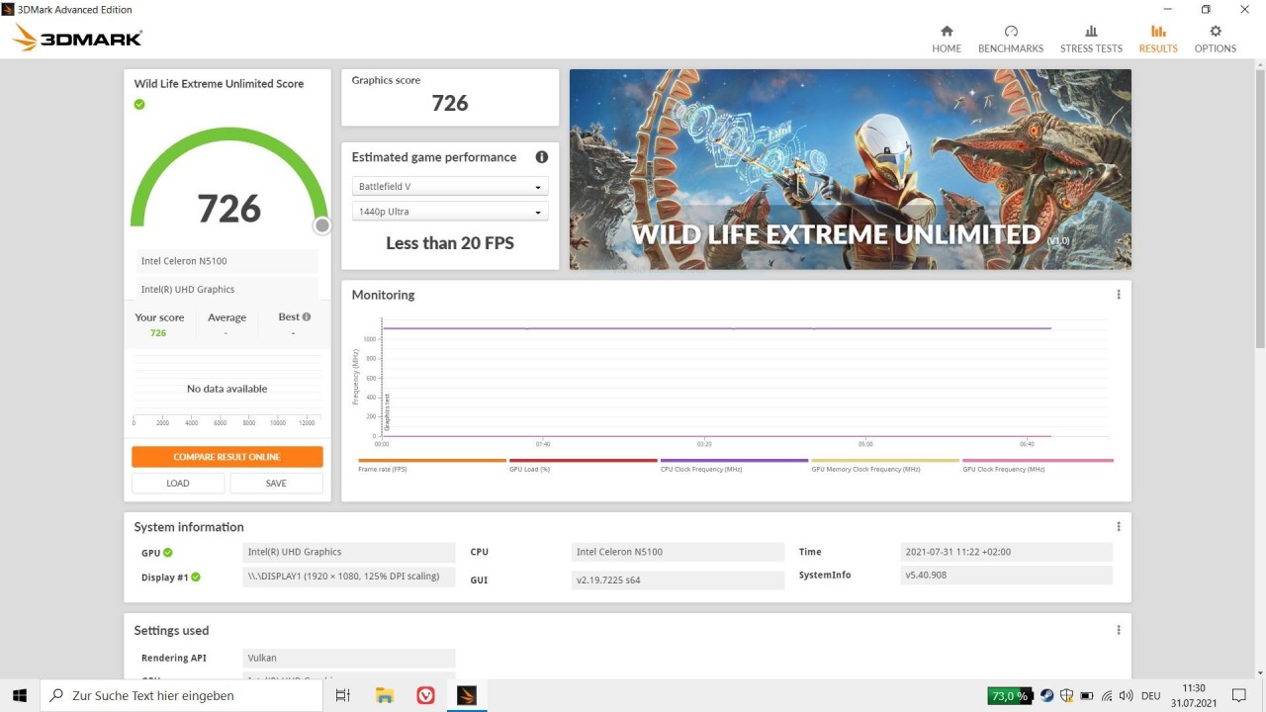Click the 73,0 % battery indicator
This screenshot has width=1266, height=712.
tap(1010, 696)
